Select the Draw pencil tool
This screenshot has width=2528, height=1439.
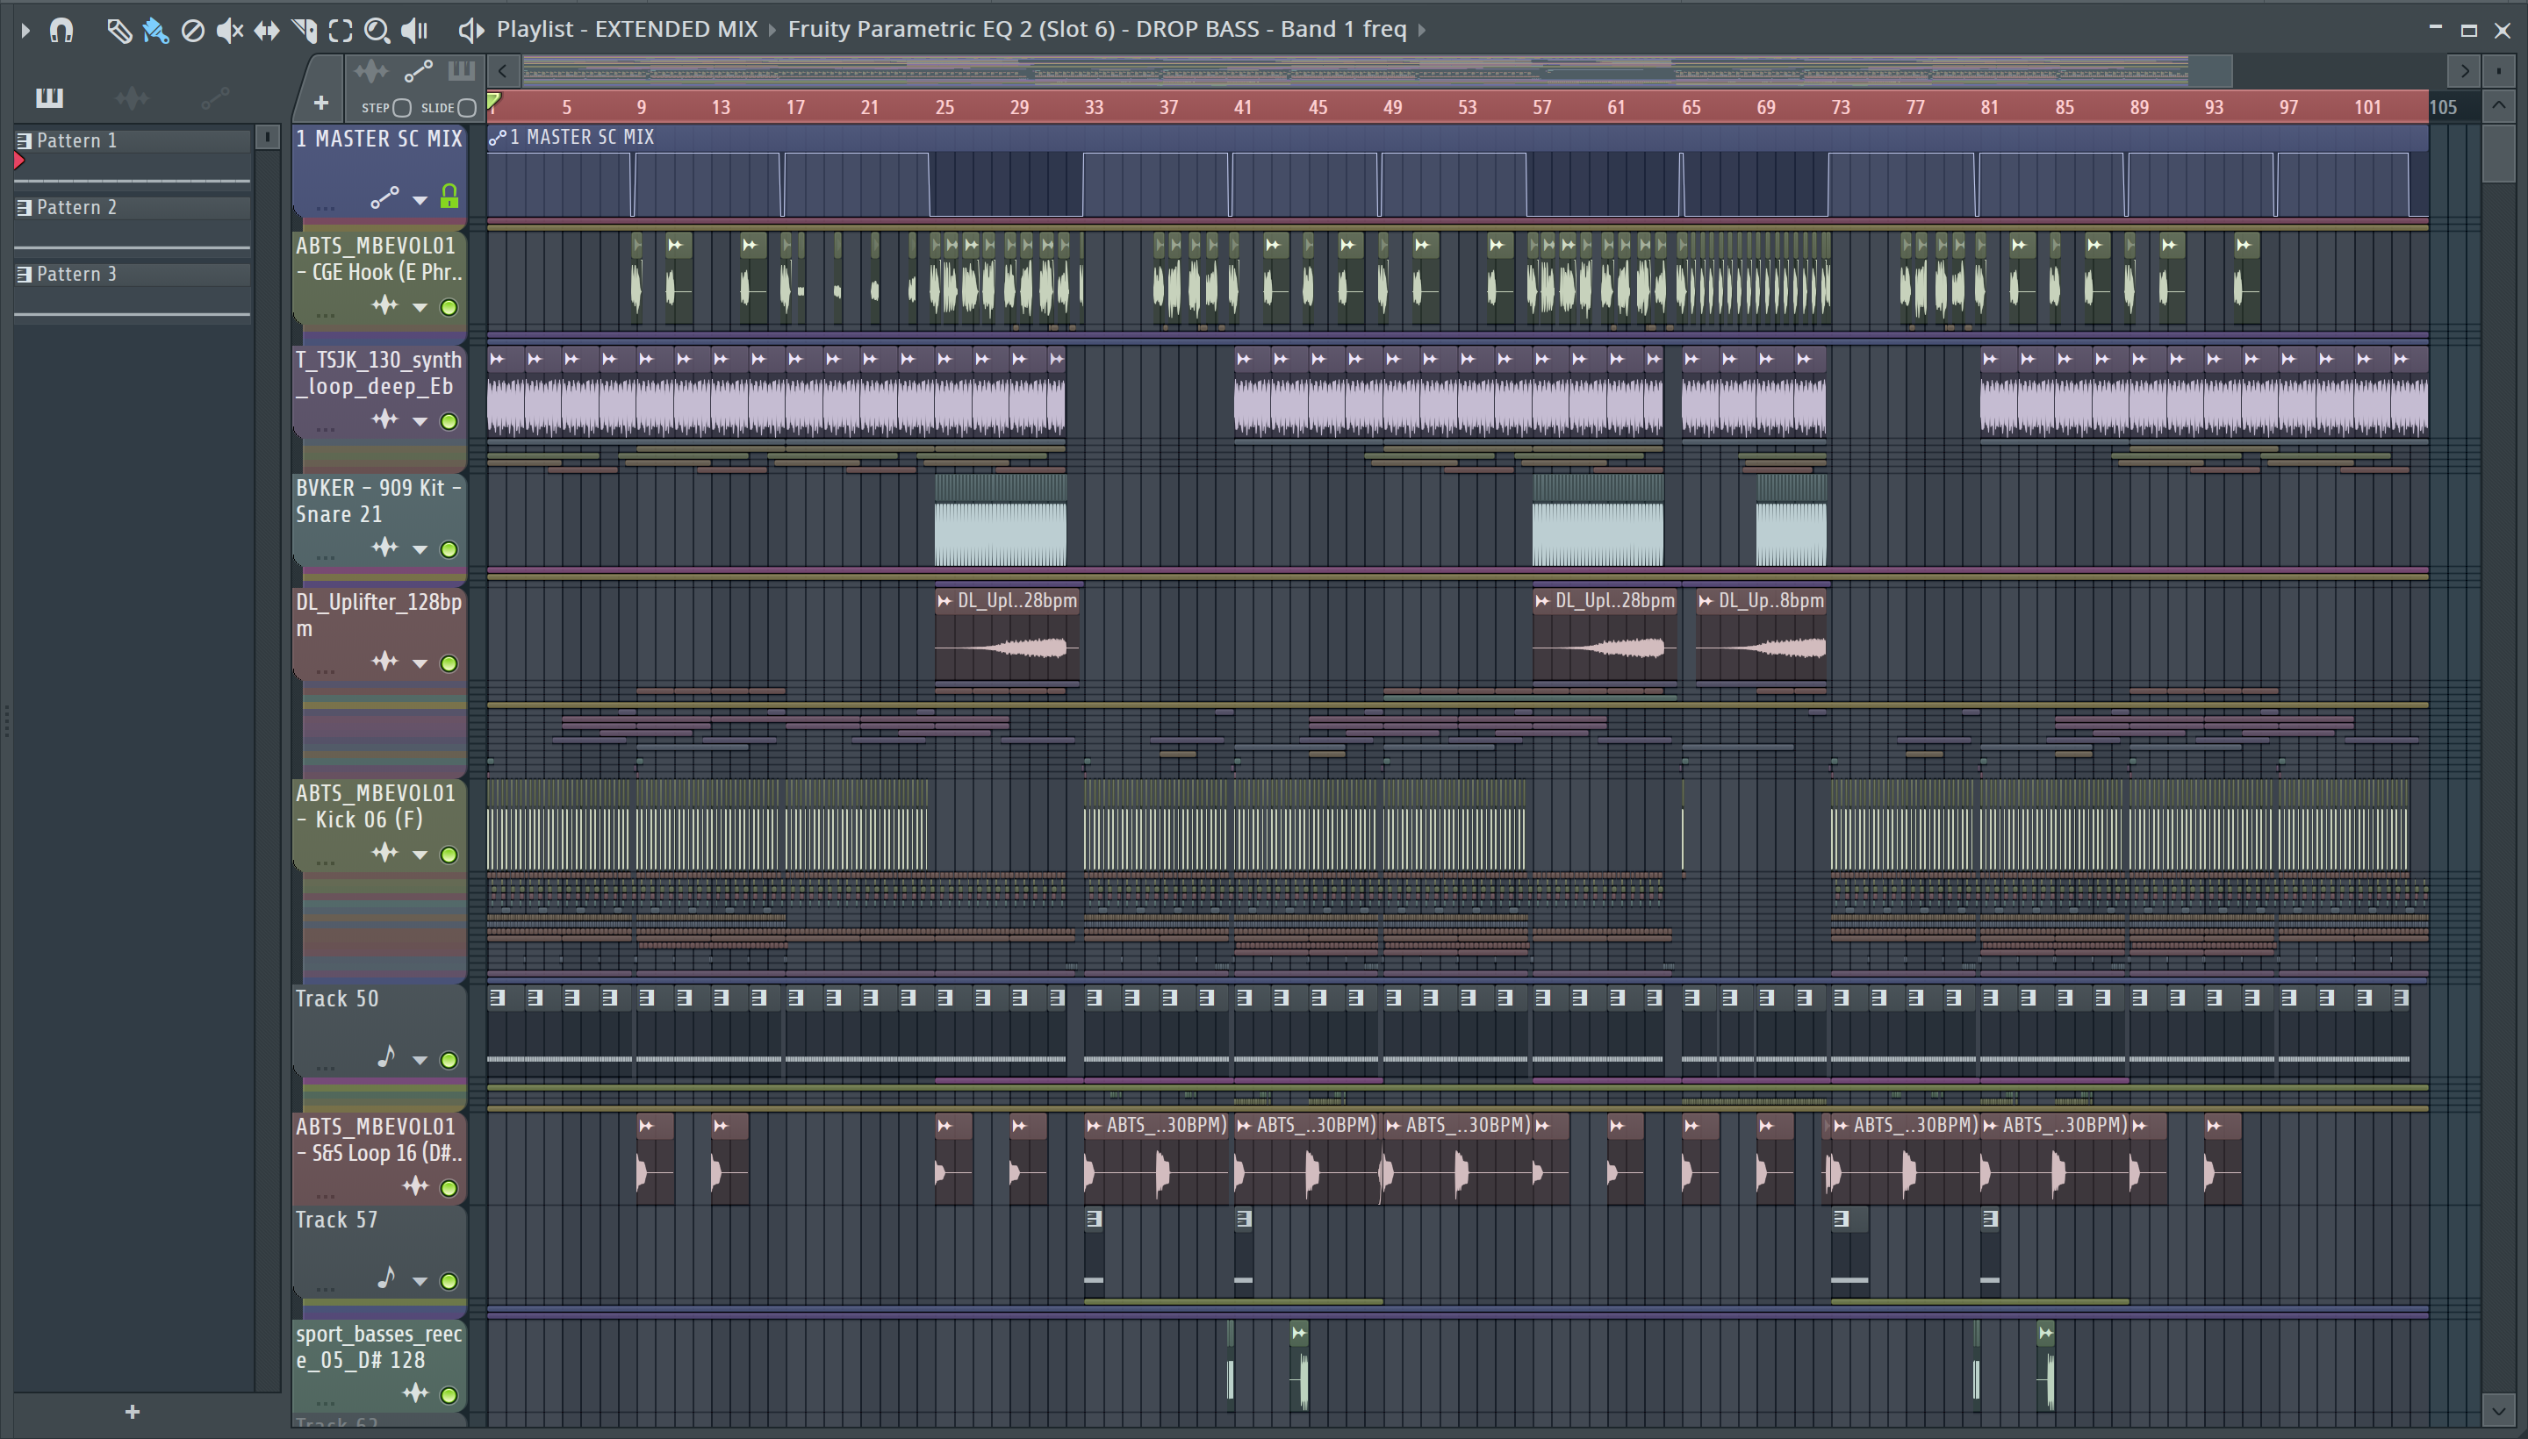[x=118, y=31]
